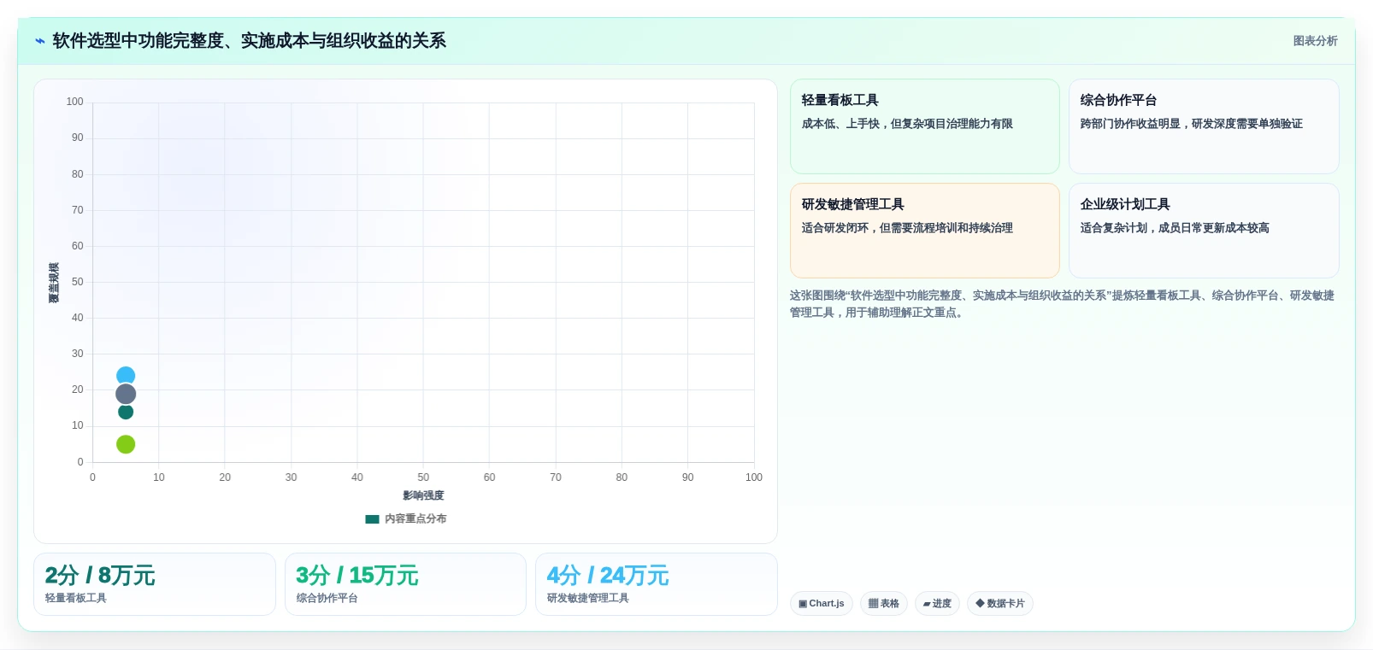The height and width of the screenshot is (650, 1373).
Task: Click the 4分 / 24万元 stat card
Action: pos(657,584)
